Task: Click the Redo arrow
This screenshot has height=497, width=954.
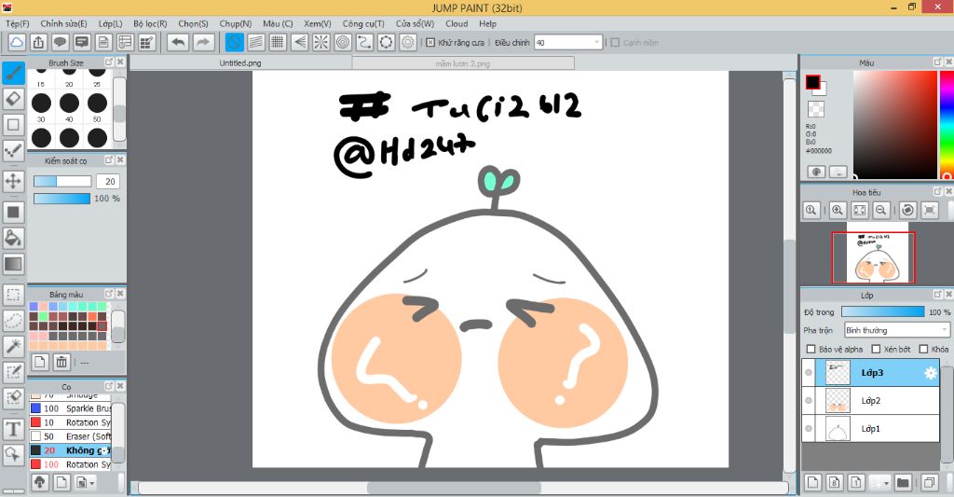Action: click(x=204, y=42)
